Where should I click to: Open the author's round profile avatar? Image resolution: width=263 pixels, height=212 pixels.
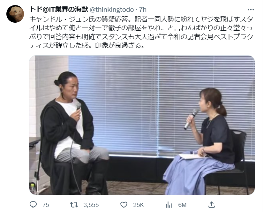click(x=15, y=14)
